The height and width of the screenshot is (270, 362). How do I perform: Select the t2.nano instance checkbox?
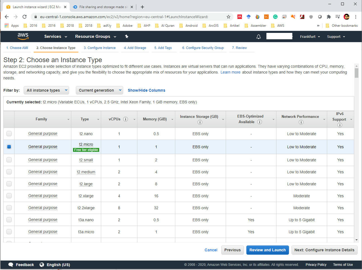(9, 133)
